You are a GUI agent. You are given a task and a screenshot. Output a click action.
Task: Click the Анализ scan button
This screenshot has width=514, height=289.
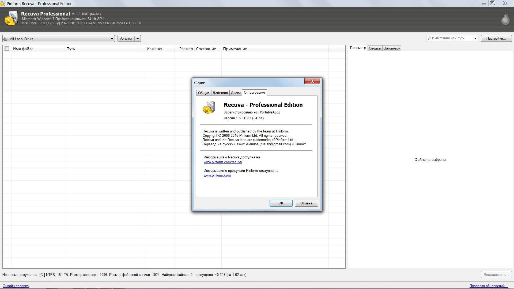[x=126, y=39]
